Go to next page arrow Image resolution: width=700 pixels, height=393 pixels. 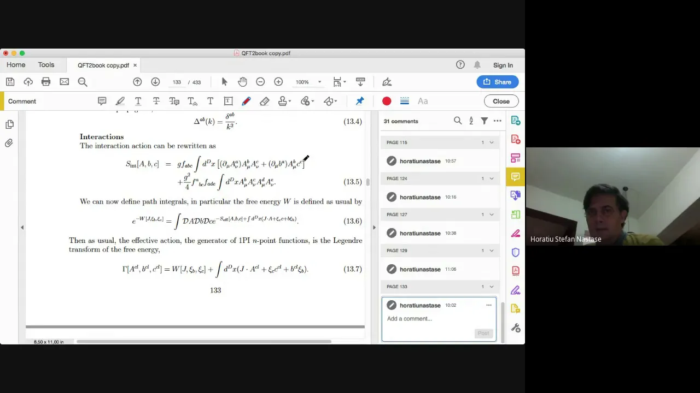click(155, 82)
